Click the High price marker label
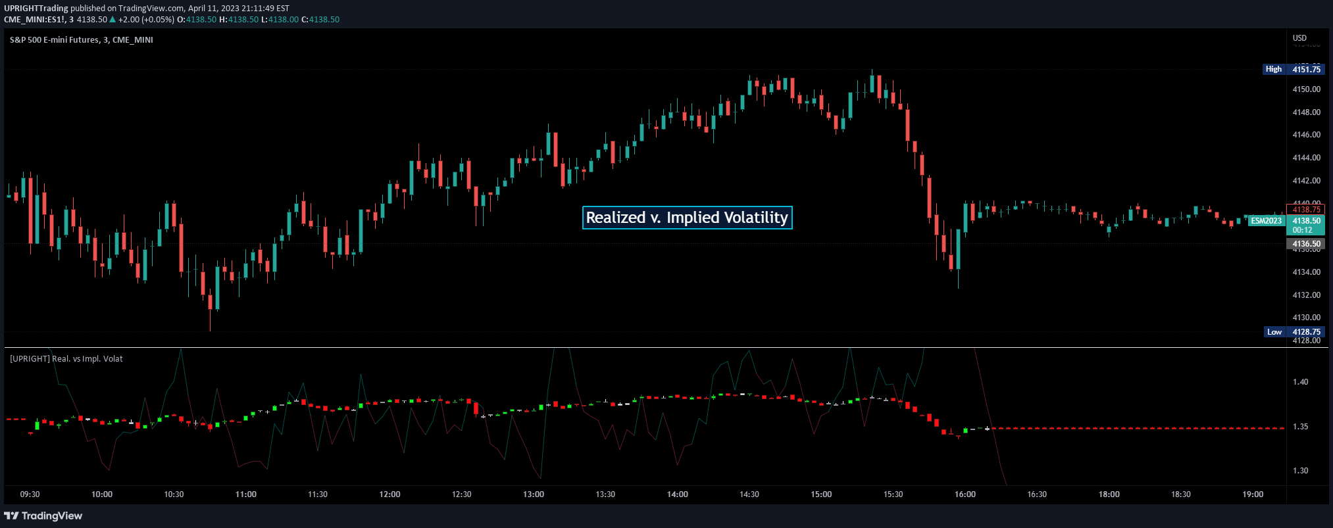Screen dimensions: 1333x528 pos(1273,69)
